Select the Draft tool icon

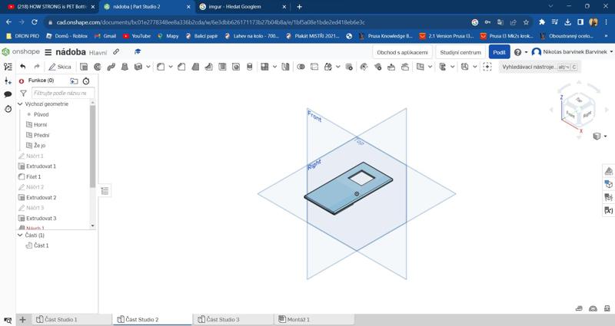pyautogui.click(x=195, y=67)
